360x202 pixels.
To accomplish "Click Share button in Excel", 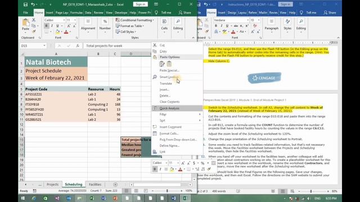I will [x=185, y=12].
